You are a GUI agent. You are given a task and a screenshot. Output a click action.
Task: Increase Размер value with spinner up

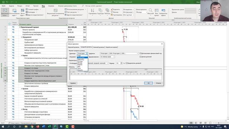tap(122, 63)
